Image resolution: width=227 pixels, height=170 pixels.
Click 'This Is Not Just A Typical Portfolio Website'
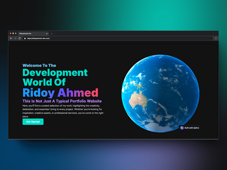pos(62,101)
